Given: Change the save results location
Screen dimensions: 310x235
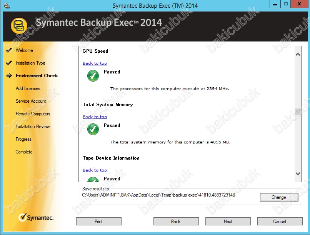Looking at the screenshot, I should tap(279, 197).
